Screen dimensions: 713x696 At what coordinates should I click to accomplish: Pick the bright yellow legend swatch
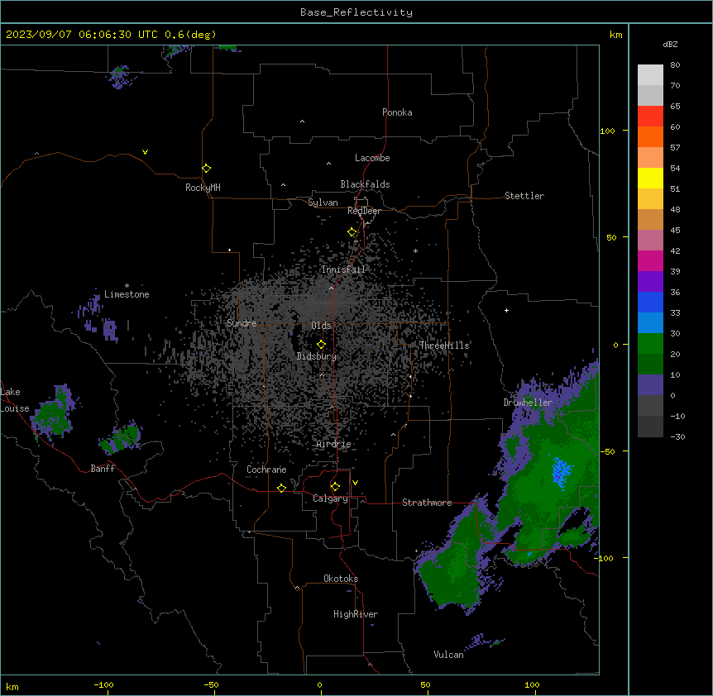coord(650,178)
